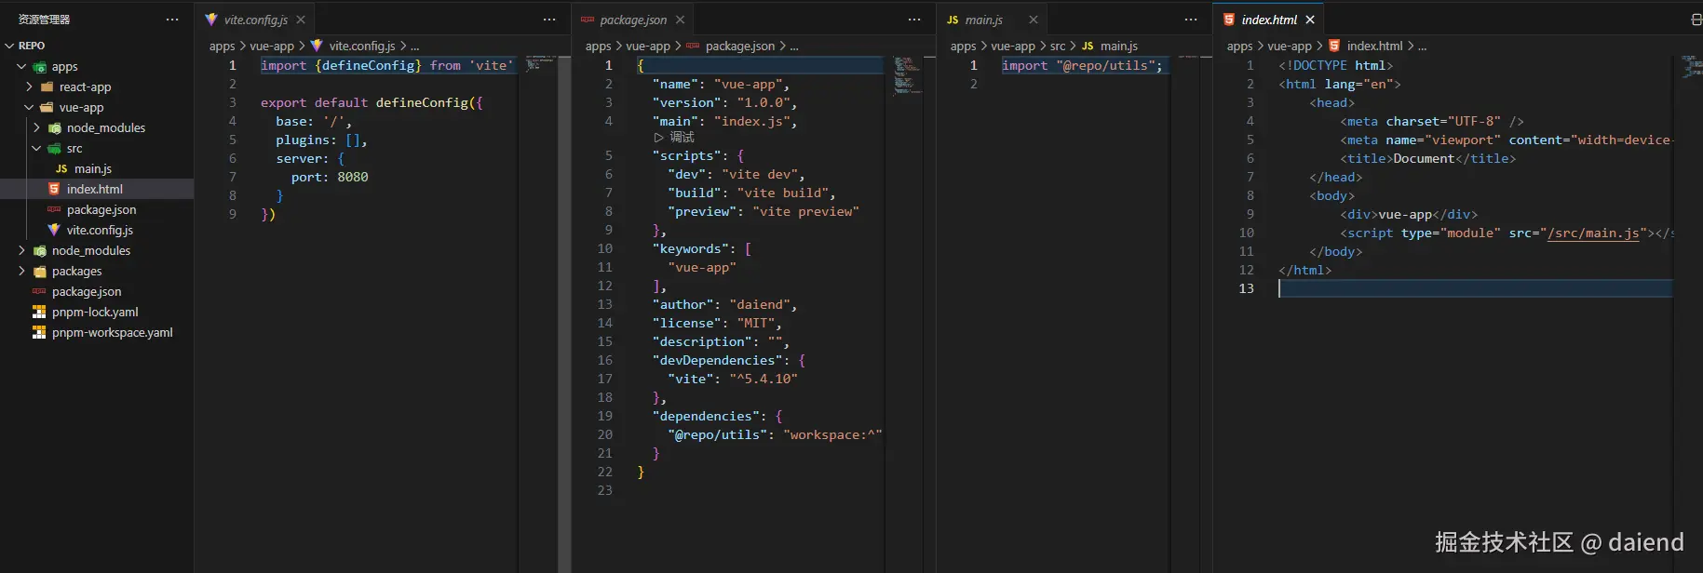The height and width of the screenshot is (573, 1703).
Task: Click the HTML5 icon of index.html in tree
Action: tap(54, 189)
